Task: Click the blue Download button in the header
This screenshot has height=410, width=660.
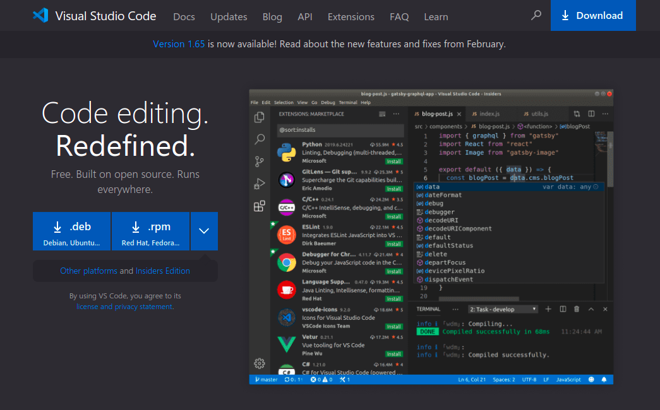Action: point(592,16)
